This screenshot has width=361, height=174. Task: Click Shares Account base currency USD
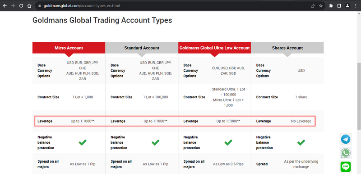[x=301, y=71]
